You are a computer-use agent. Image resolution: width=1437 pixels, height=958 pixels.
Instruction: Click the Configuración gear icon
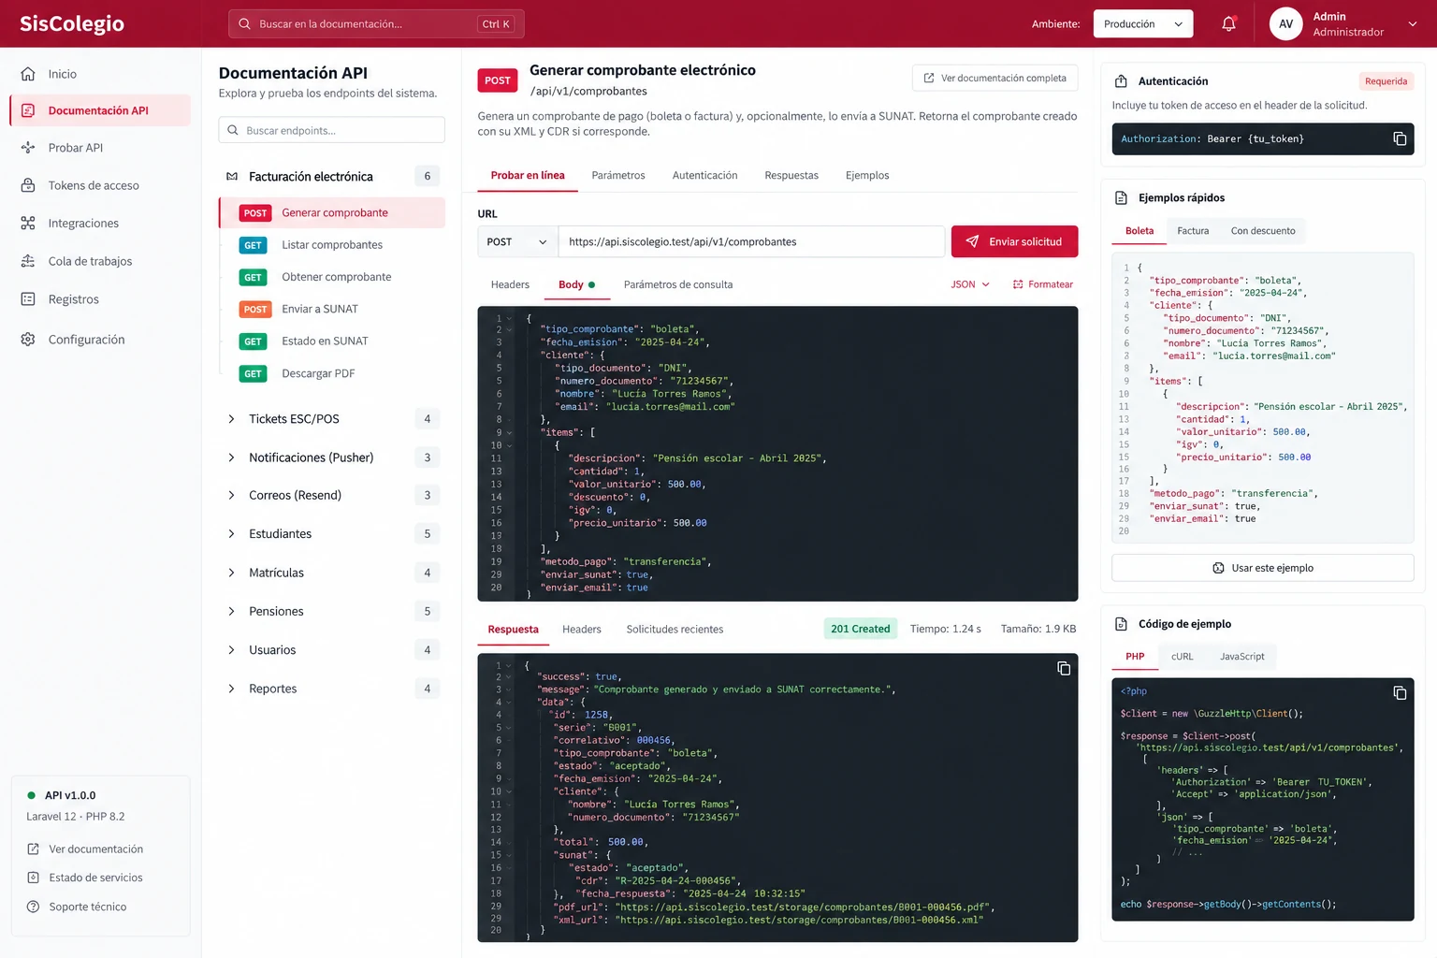coord(28,340)
